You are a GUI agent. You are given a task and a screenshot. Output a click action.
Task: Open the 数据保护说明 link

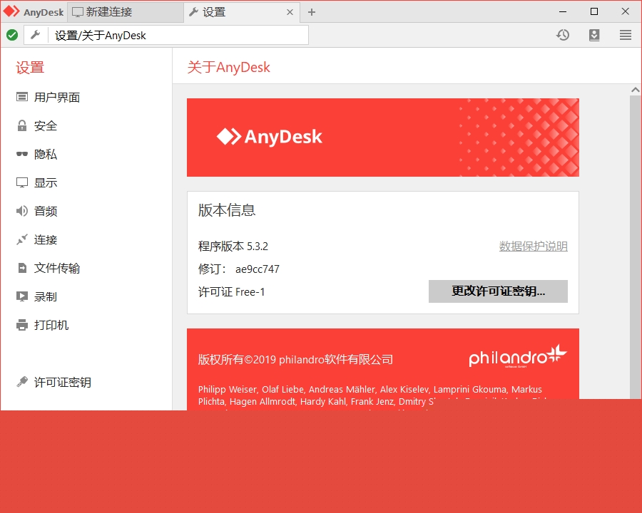[x=532, y=246]
